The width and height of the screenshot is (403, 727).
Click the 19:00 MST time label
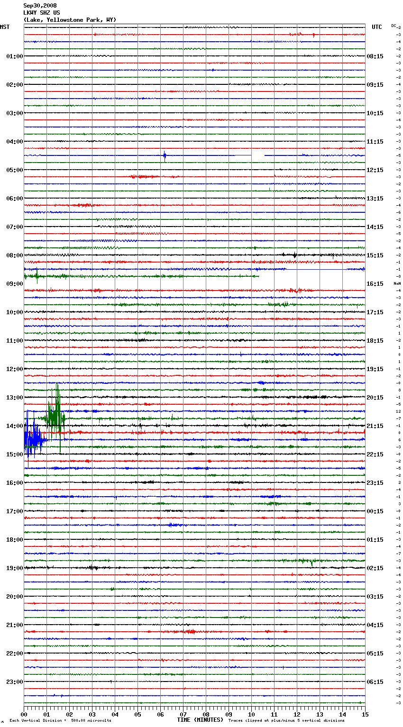tap(15, 568)
